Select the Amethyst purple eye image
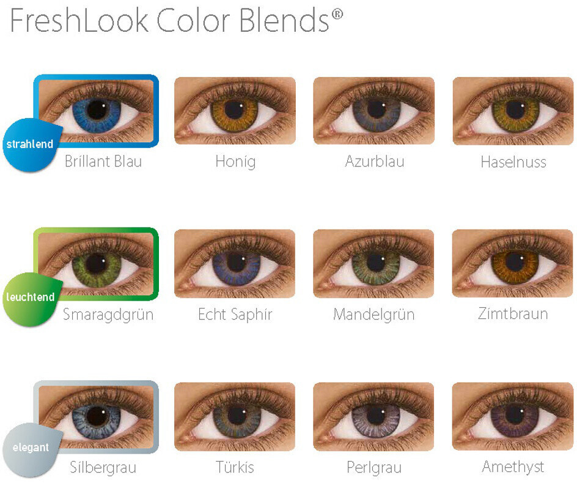This screenshot has width=577, height=483. [x=512, y=416]
